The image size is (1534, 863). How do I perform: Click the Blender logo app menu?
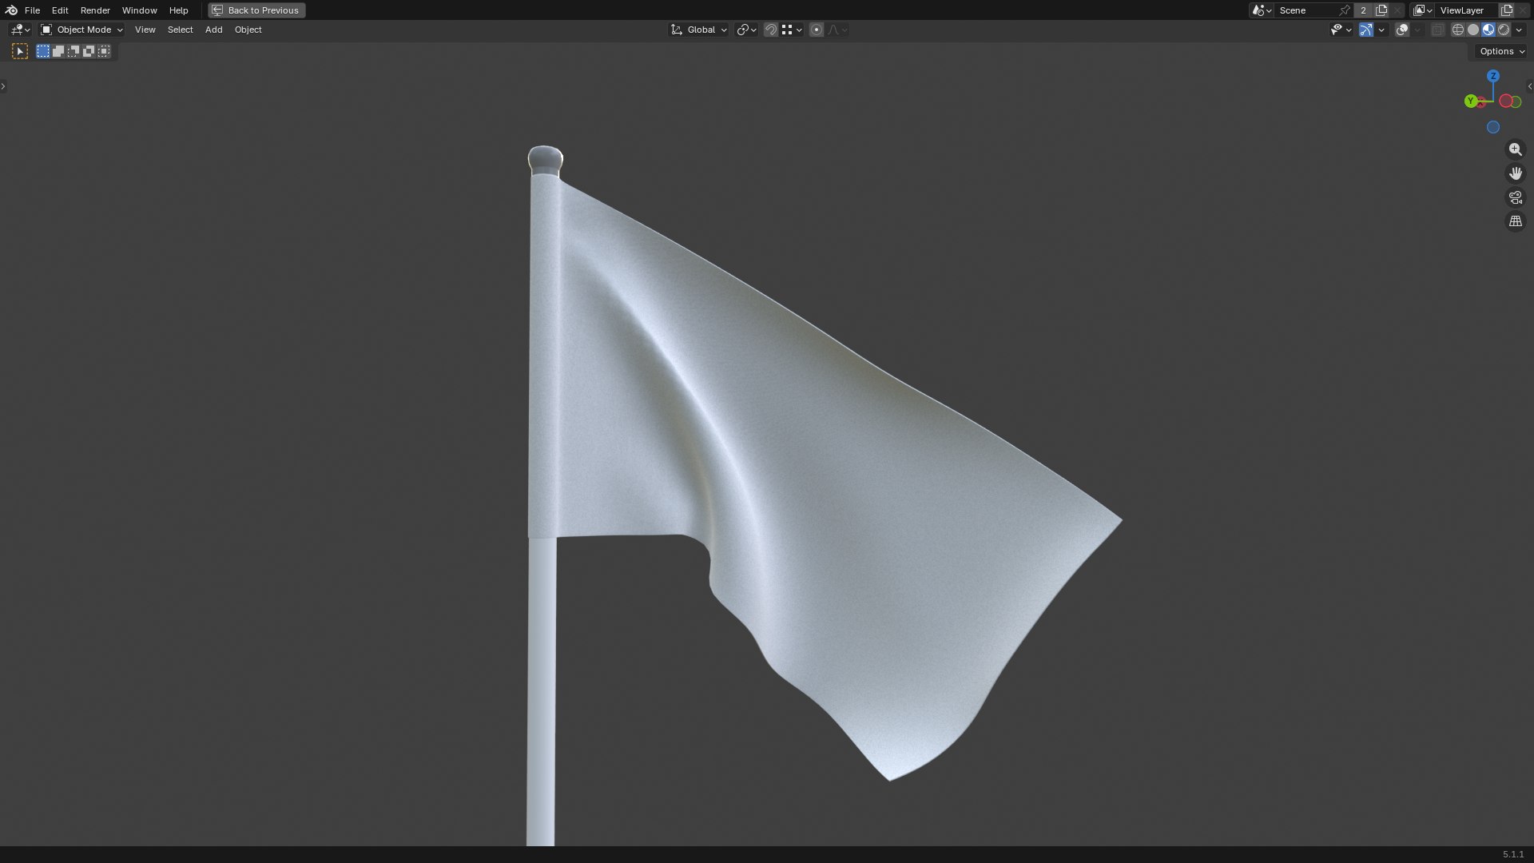coord(11,10)
